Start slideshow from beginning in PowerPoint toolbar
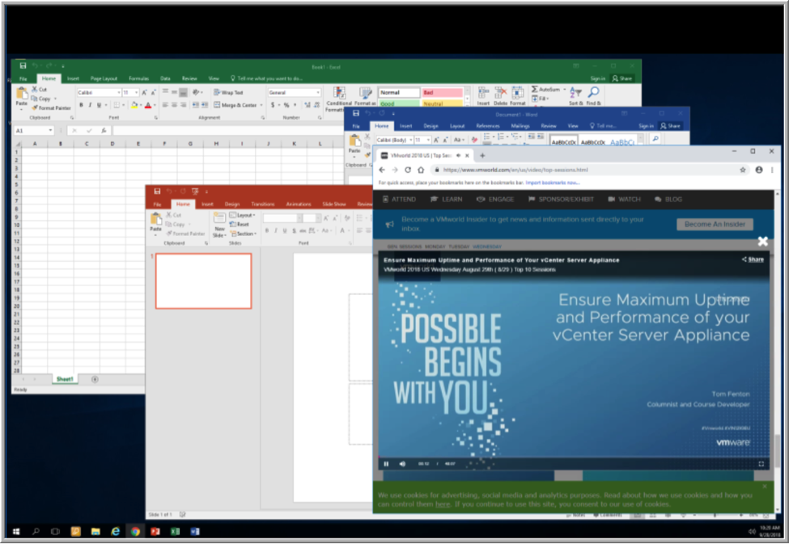The height and width of the screenshot is (544, 789). click(195, 192)
